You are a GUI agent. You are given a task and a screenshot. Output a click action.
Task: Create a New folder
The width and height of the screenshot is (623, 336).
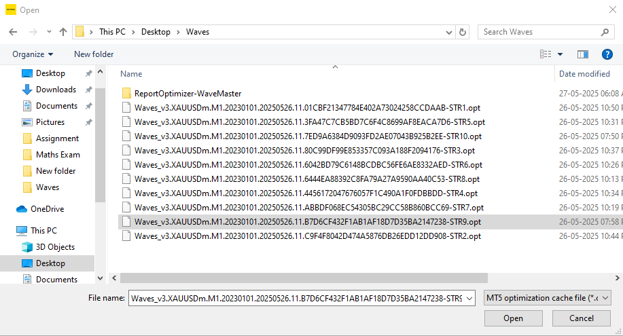click(x=94, y=54)
